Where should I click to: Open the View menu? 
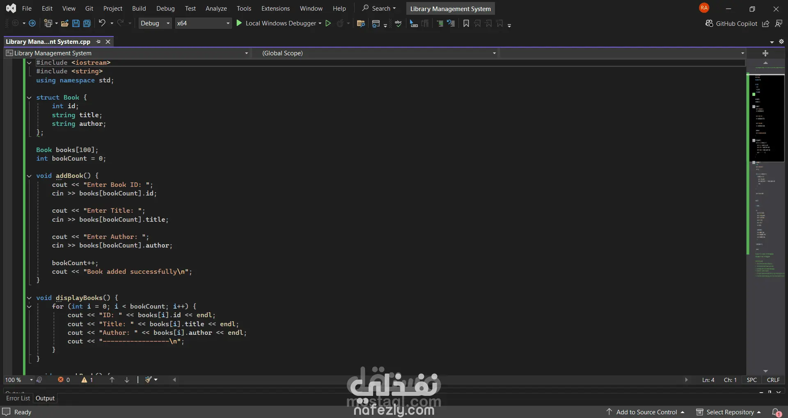click(69, 9)
